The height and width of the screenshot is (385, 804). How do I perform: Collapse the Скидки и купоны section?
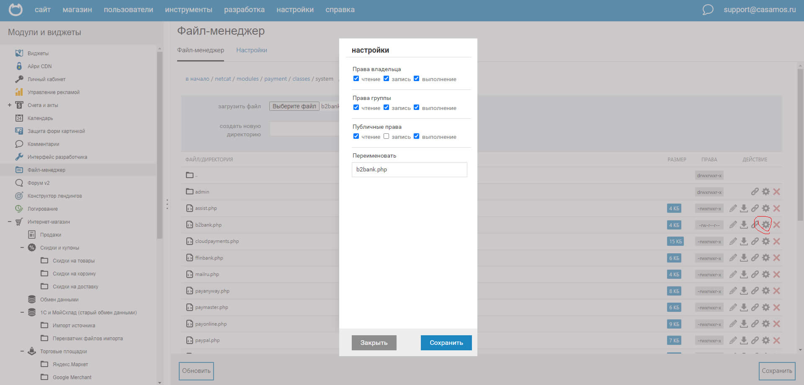coord(22,248)
